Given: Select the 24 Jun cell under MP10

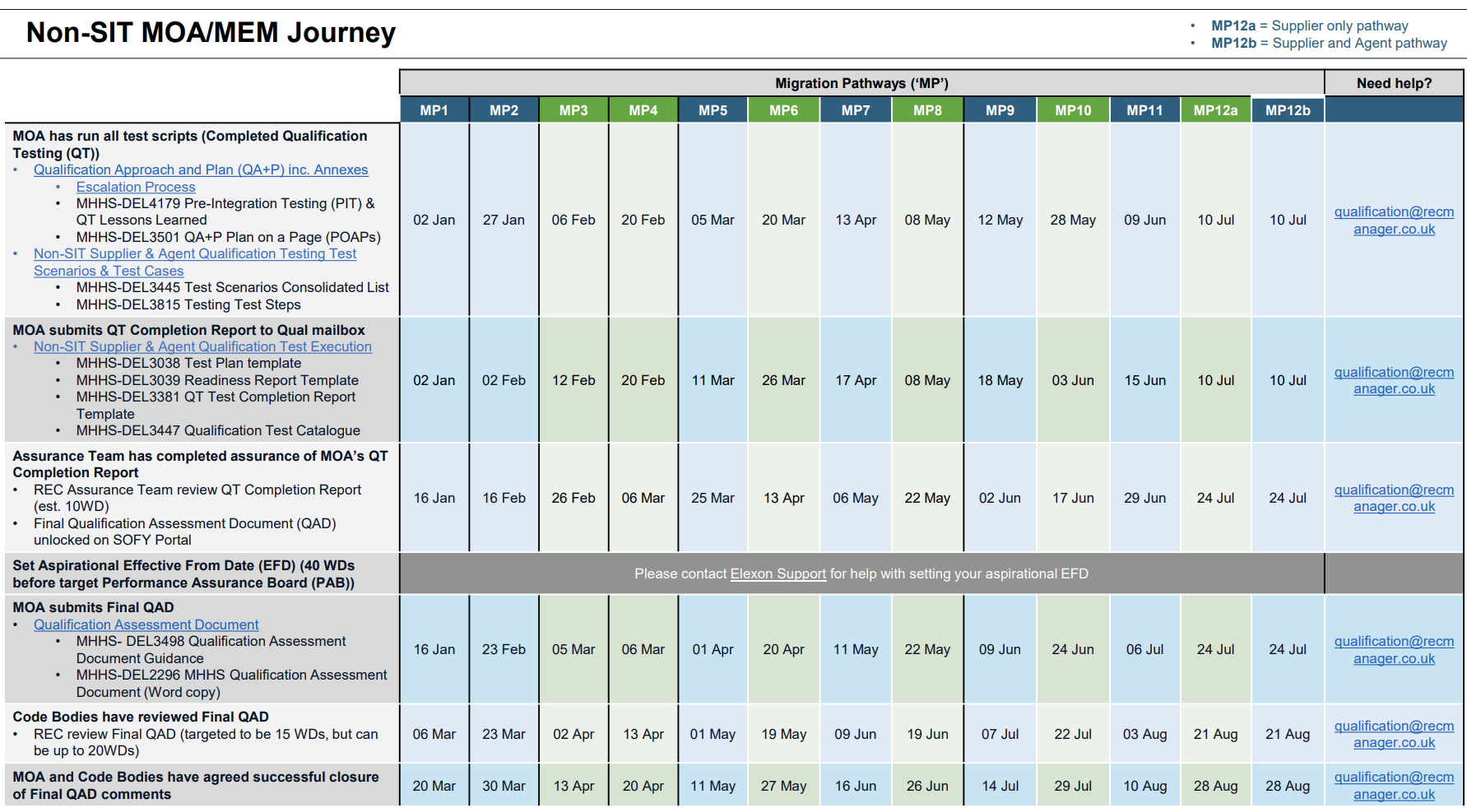Looking at the screenshot, I should pyautogui.click(x=1073, y=649).
